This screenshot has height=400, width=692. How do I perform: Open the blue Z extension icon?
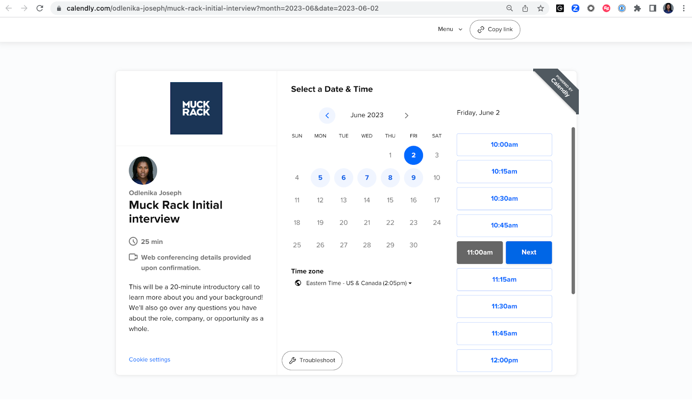[575, 8]
